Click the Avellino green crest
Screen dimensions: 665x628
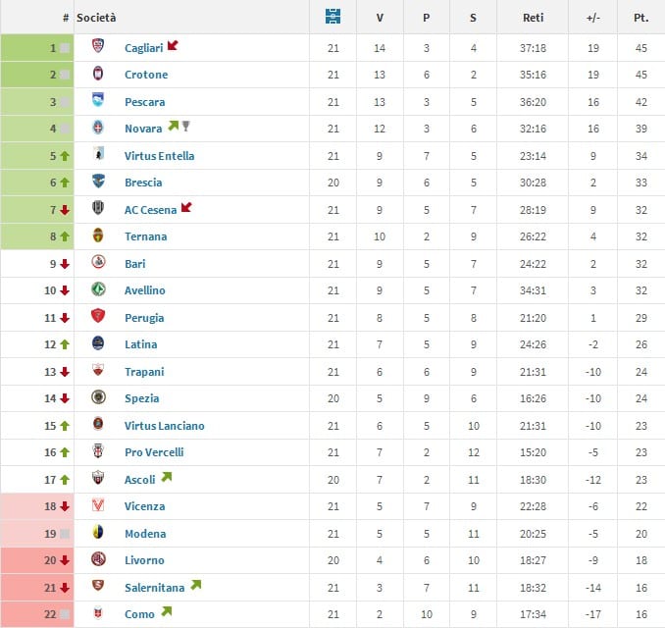(98, 288)
